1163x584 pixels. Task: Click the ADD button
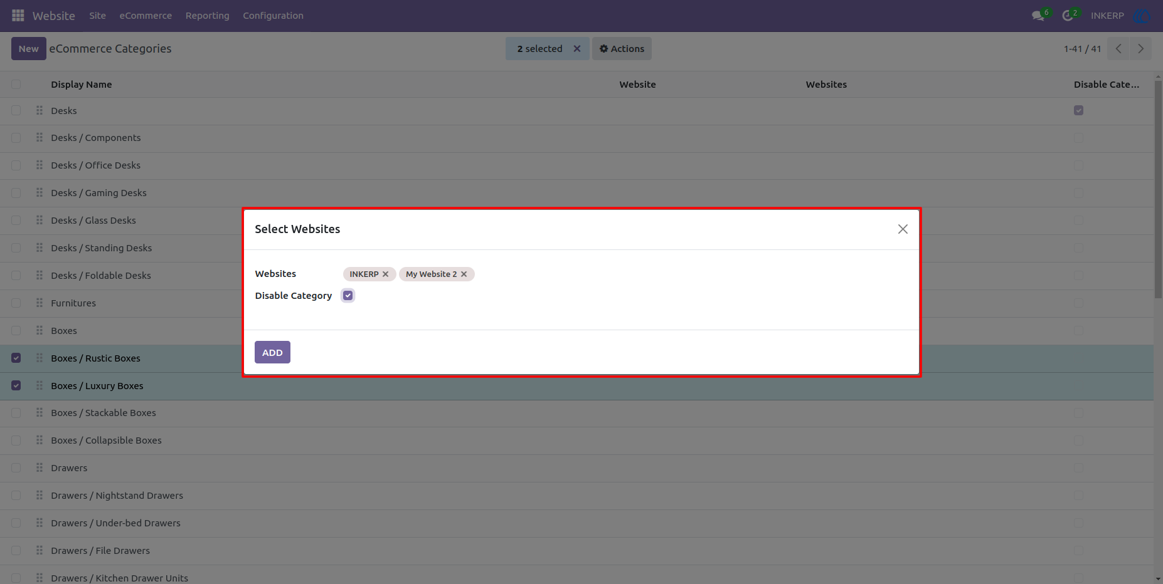(272, 353)
